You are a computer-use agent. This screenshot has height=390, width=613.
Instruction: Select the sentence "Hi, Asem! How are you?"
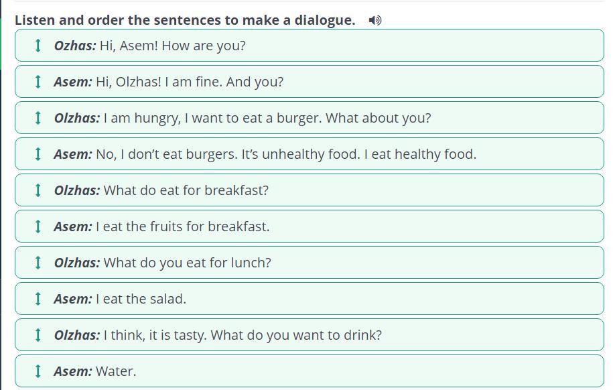click(x=172, y=46)
